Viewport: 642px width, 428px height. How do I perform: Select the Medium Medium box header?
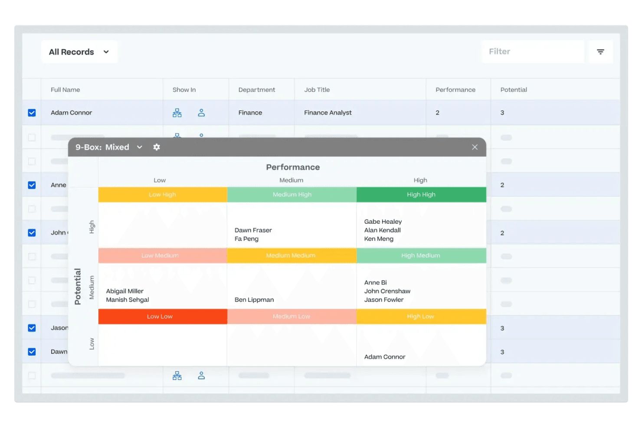292,255
